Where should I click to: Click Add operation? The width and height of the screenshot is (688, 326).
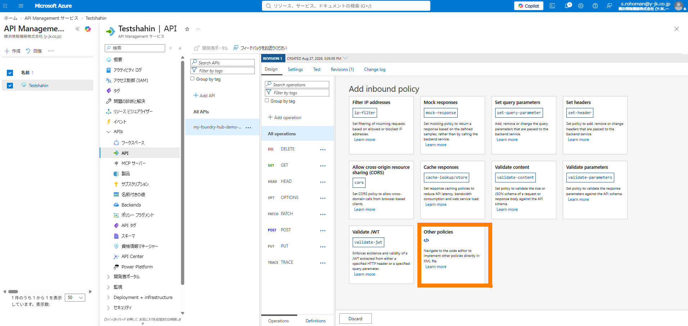(x=285, y=118)
